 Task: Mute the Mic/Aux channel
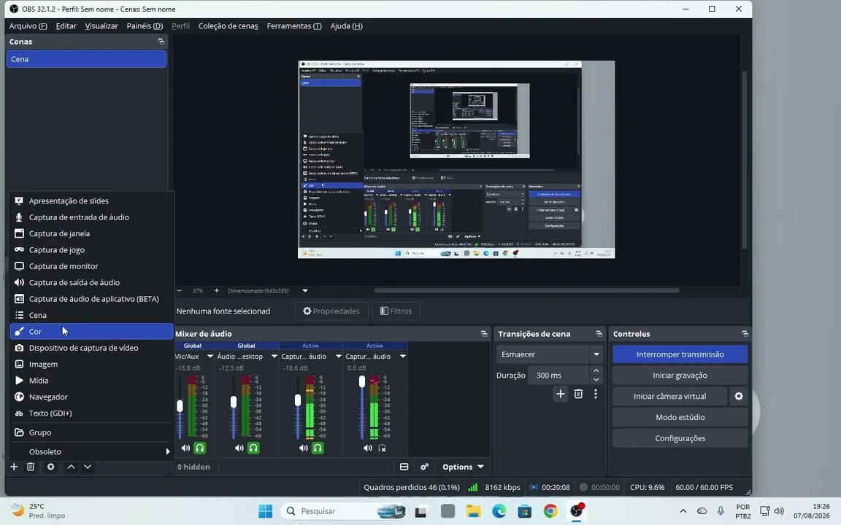185,448
